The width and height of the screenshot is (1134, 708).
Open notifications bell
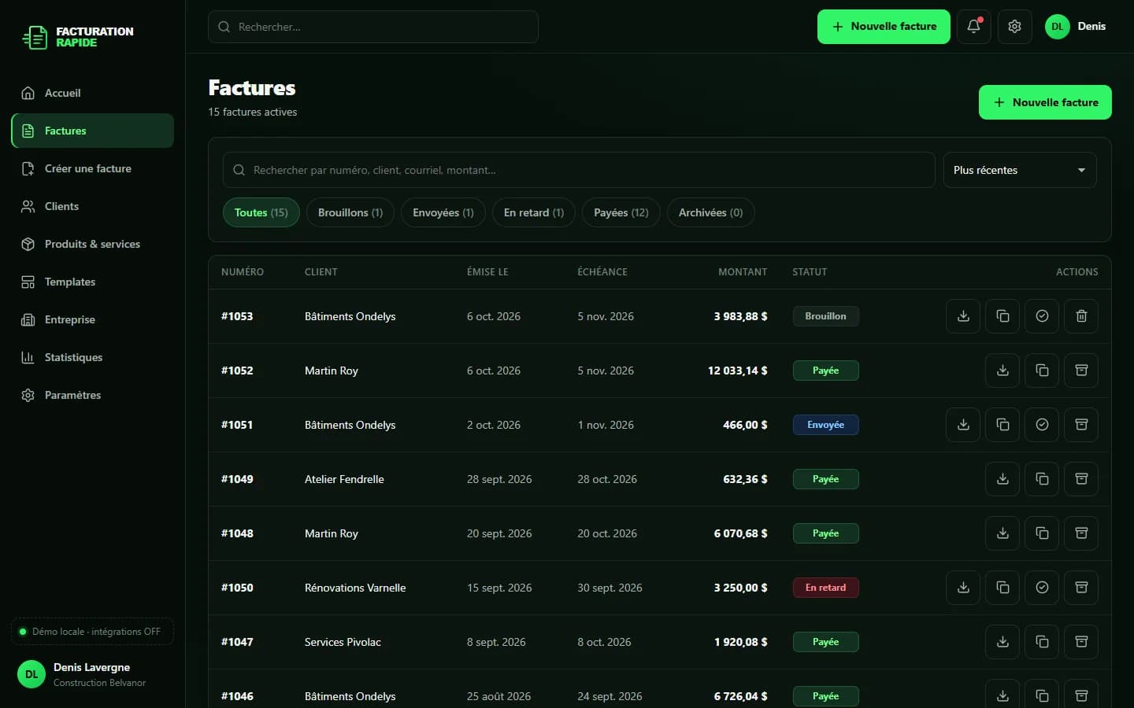974,27
